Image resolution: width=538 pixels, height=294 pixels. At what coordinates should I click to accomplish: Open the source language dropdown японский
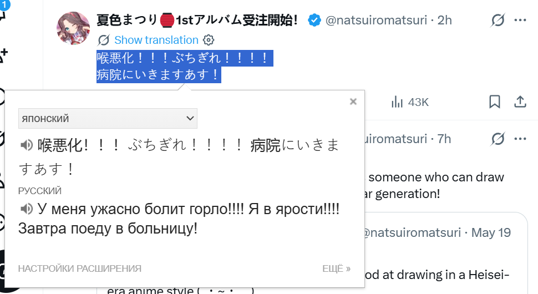click(108, 118)
